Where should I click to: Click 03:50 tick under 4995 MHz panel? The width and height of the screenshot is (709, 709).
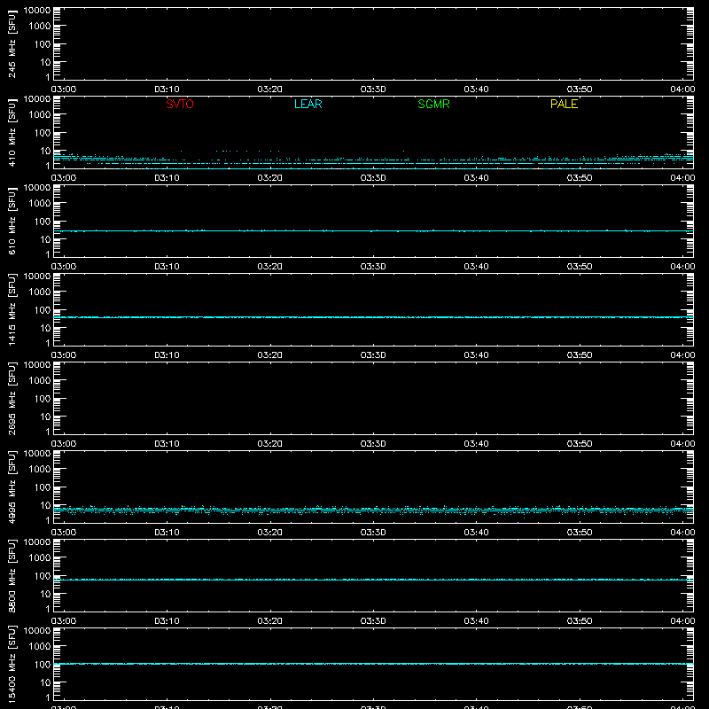pos(580,533)
